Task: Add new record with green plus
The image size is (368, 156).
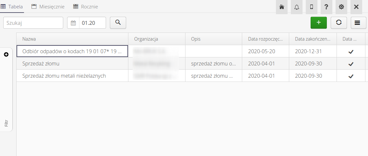Action: (x=319, y=23)
